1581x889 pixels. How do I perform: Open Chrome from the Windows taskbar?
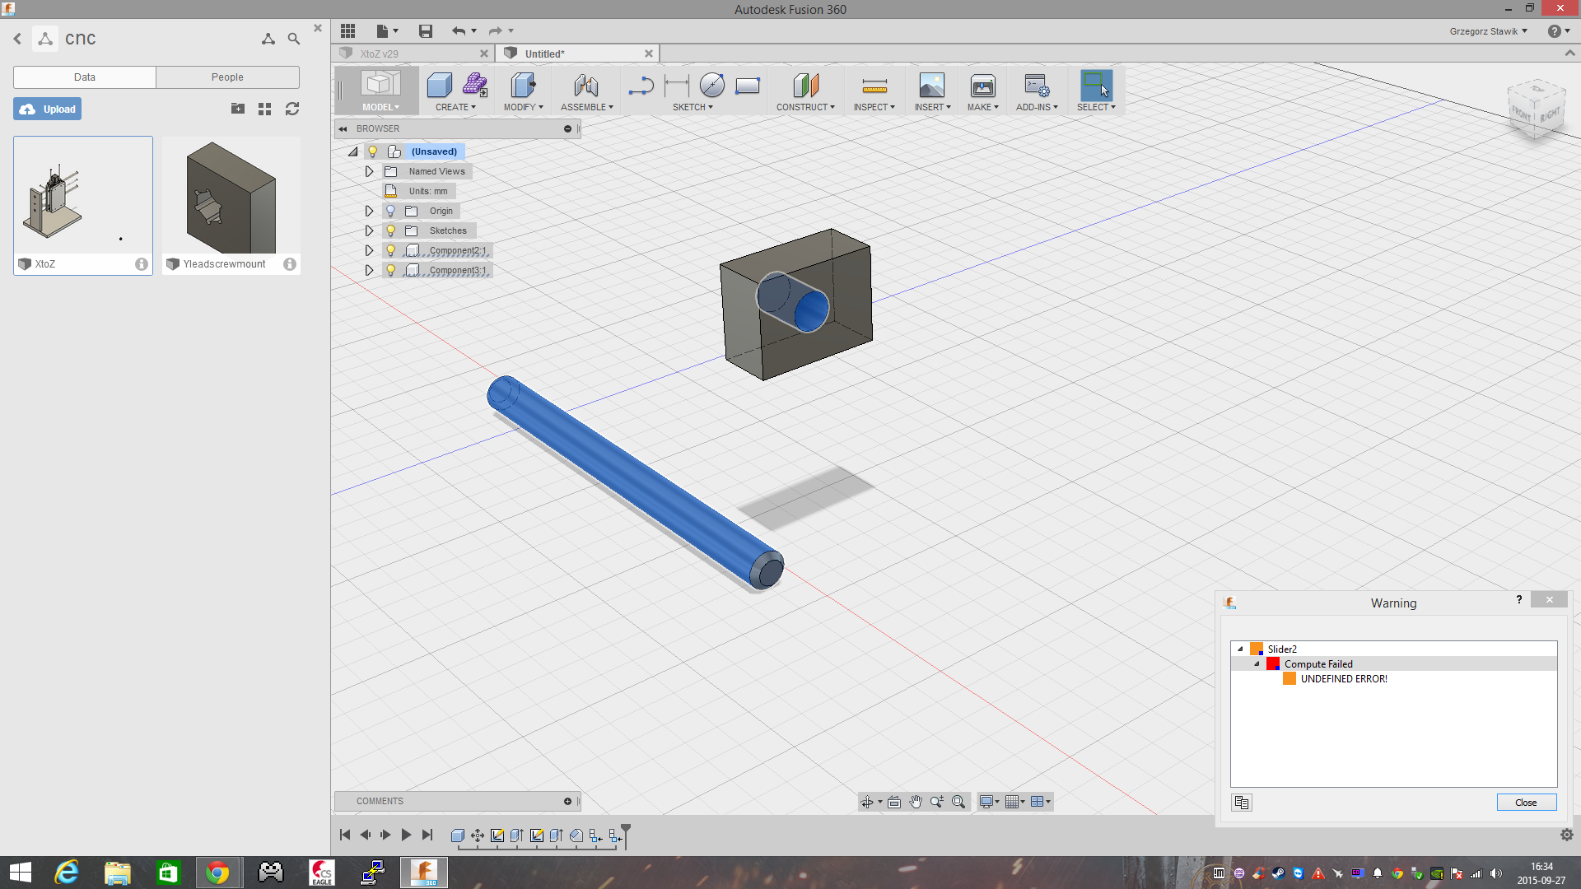[217, 873]
